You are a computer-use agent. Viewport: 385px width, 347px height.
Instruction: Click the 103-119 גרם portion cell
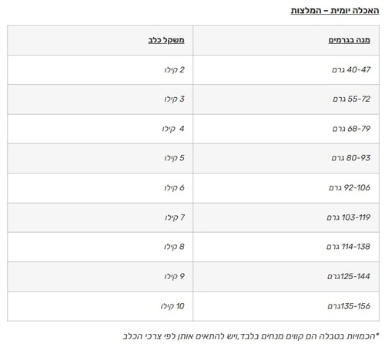pos(286,217)
